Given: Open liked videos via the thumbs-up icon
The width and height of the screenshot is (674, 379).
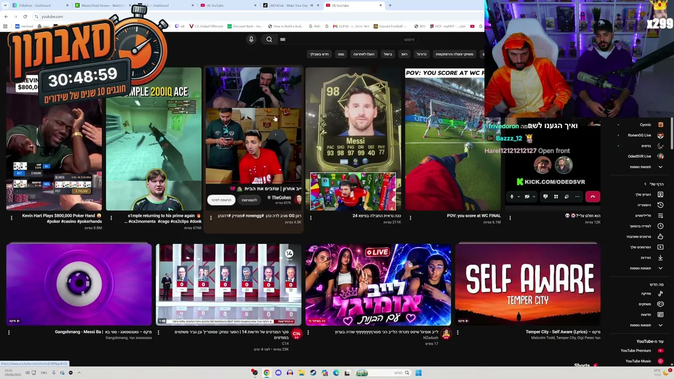Looking at the screenshot, I should point(660,237).
